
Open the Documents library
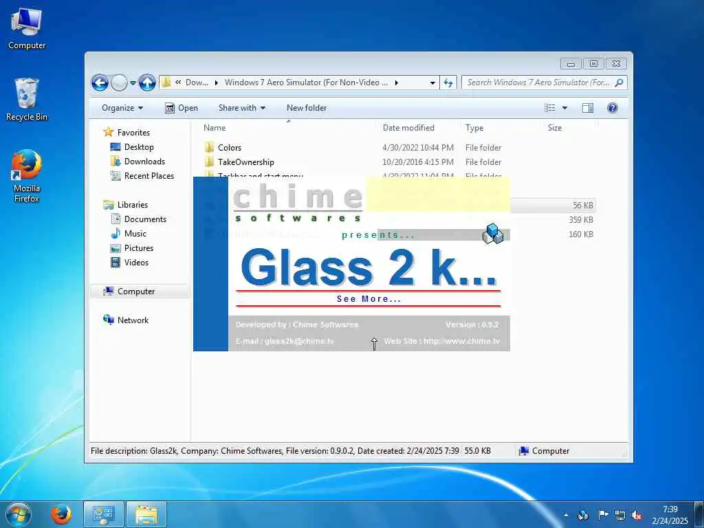(145, 219)
